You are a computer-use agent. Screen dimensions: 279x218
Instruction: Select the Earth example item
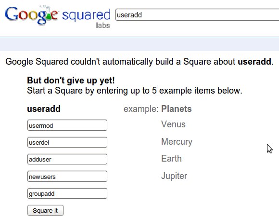pos(171,158)
